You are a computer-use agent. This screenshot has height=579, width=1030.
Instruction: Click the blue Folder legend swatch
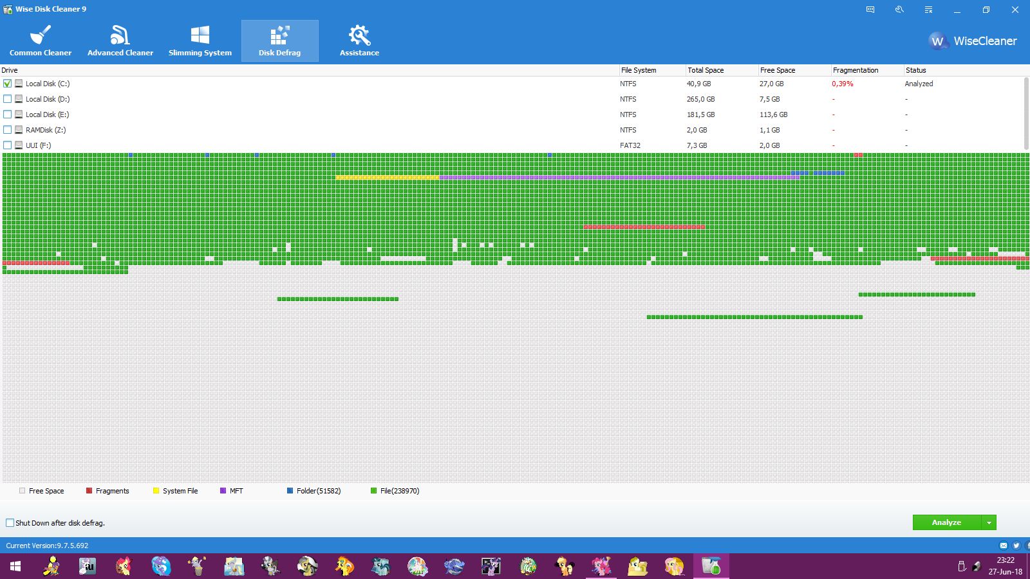coord(290,491)
